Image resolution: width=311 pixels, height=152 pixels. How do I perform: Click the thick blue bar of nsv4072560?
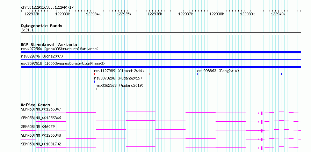(x=161, y=52)
